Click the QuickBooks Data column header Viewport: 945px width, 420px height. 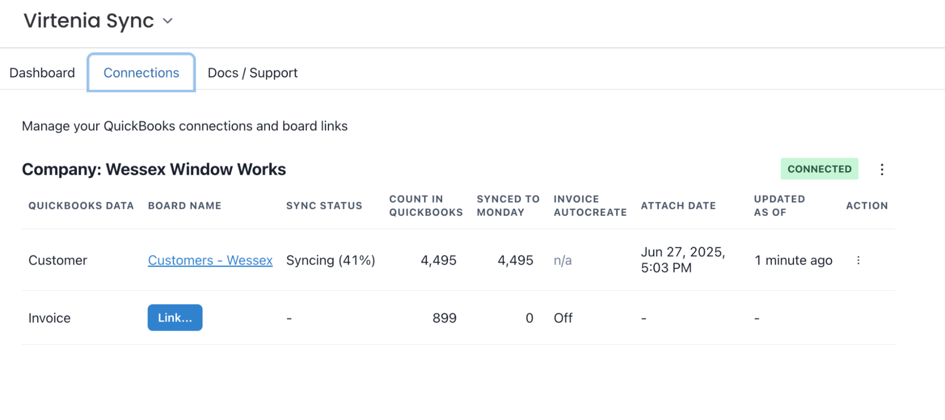pyautogui.click(x=81, y=206)
